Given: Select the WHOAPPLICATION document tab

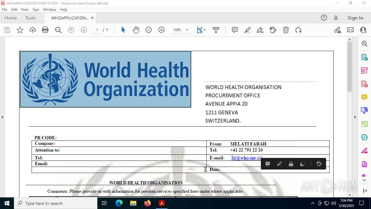Looking at the screenshot, I should click(70, 18).
